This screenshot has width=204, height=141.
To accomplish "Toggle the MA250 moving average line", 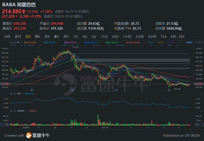I will (151, 42).
